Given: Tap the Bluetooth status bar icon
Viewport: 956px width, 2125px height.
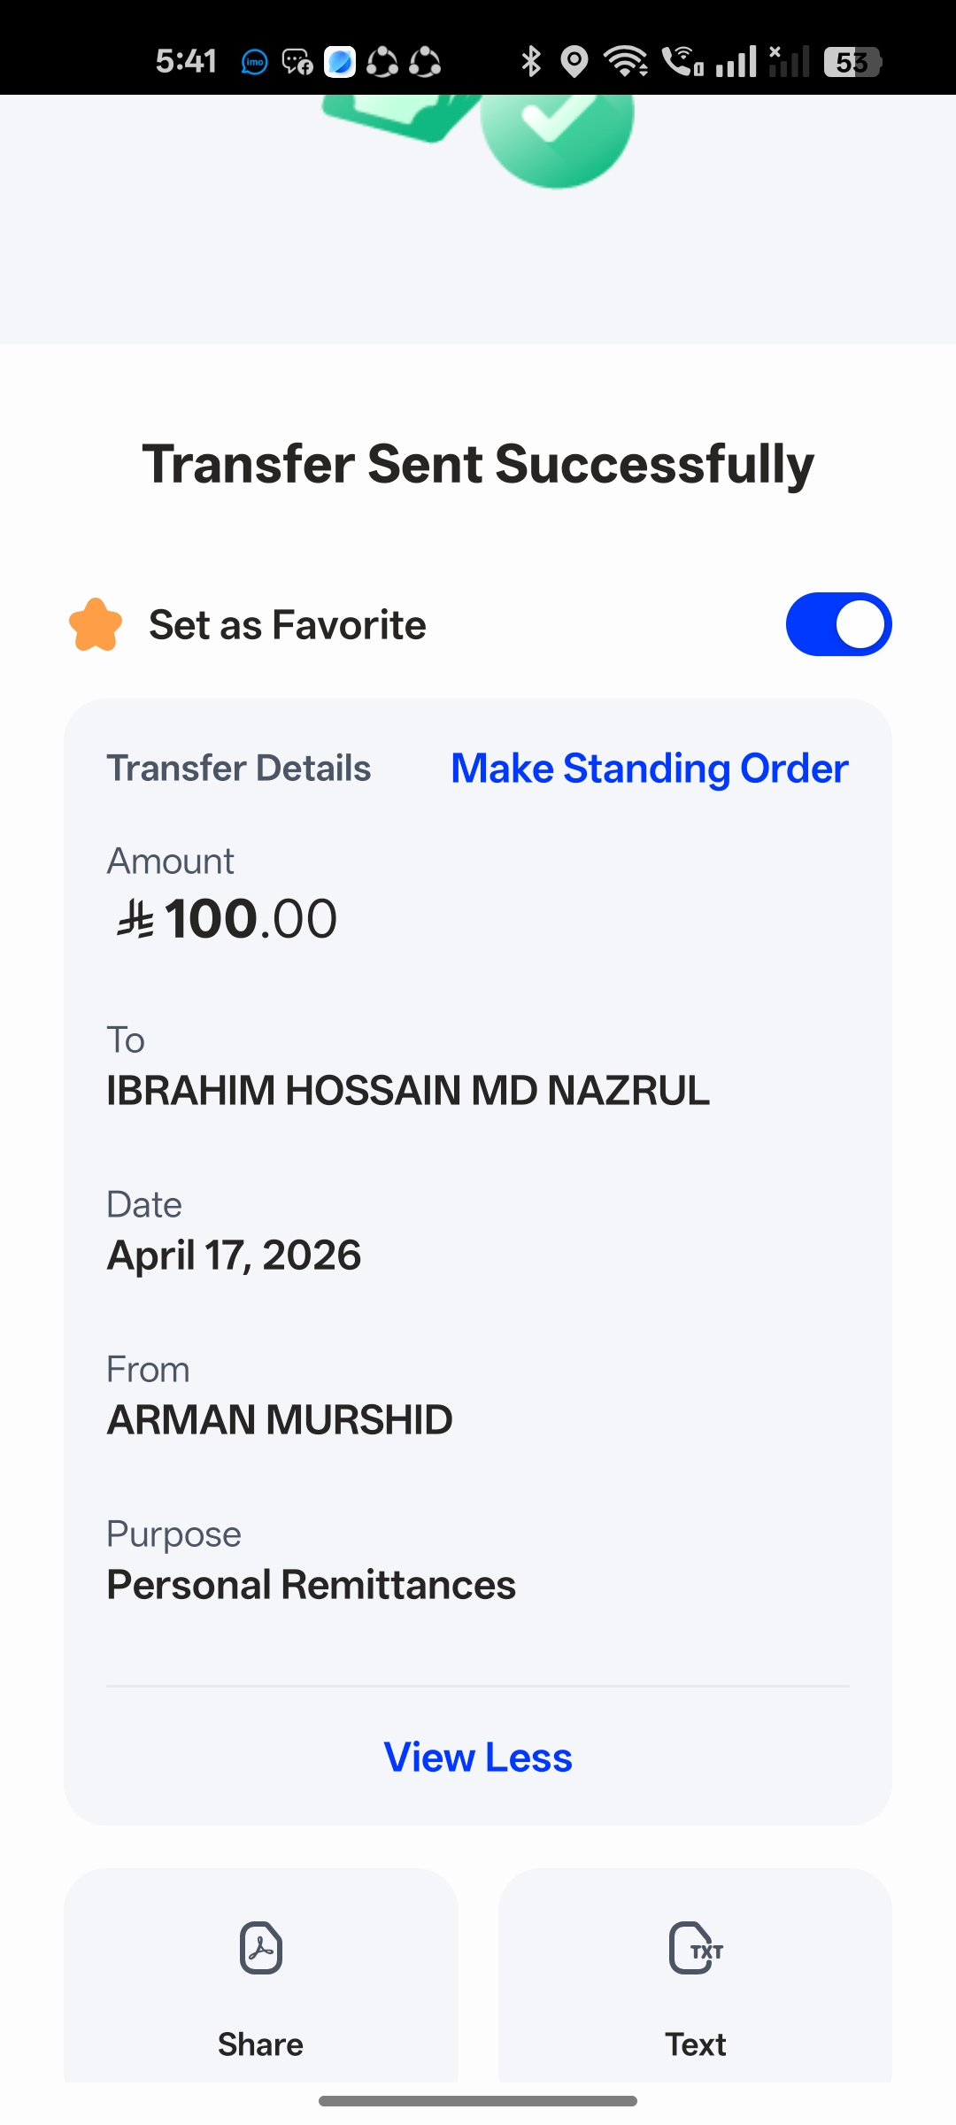Looking at the screenshot, I should (x=531, y=61).
